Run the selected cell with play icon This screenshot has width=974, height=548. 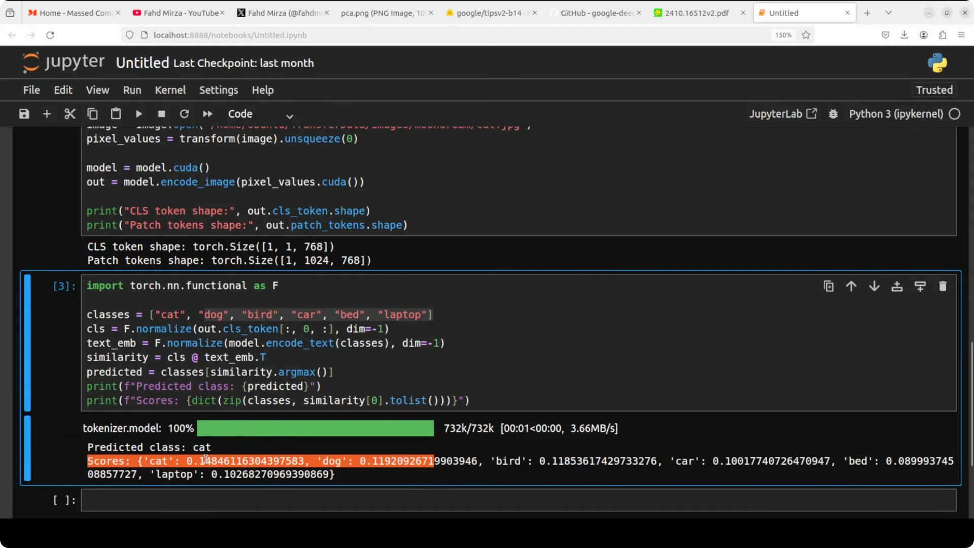coord(138,114)
